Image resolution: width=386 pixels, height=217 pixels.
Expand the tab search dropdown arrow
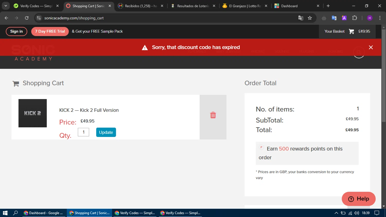coord(6,6)
